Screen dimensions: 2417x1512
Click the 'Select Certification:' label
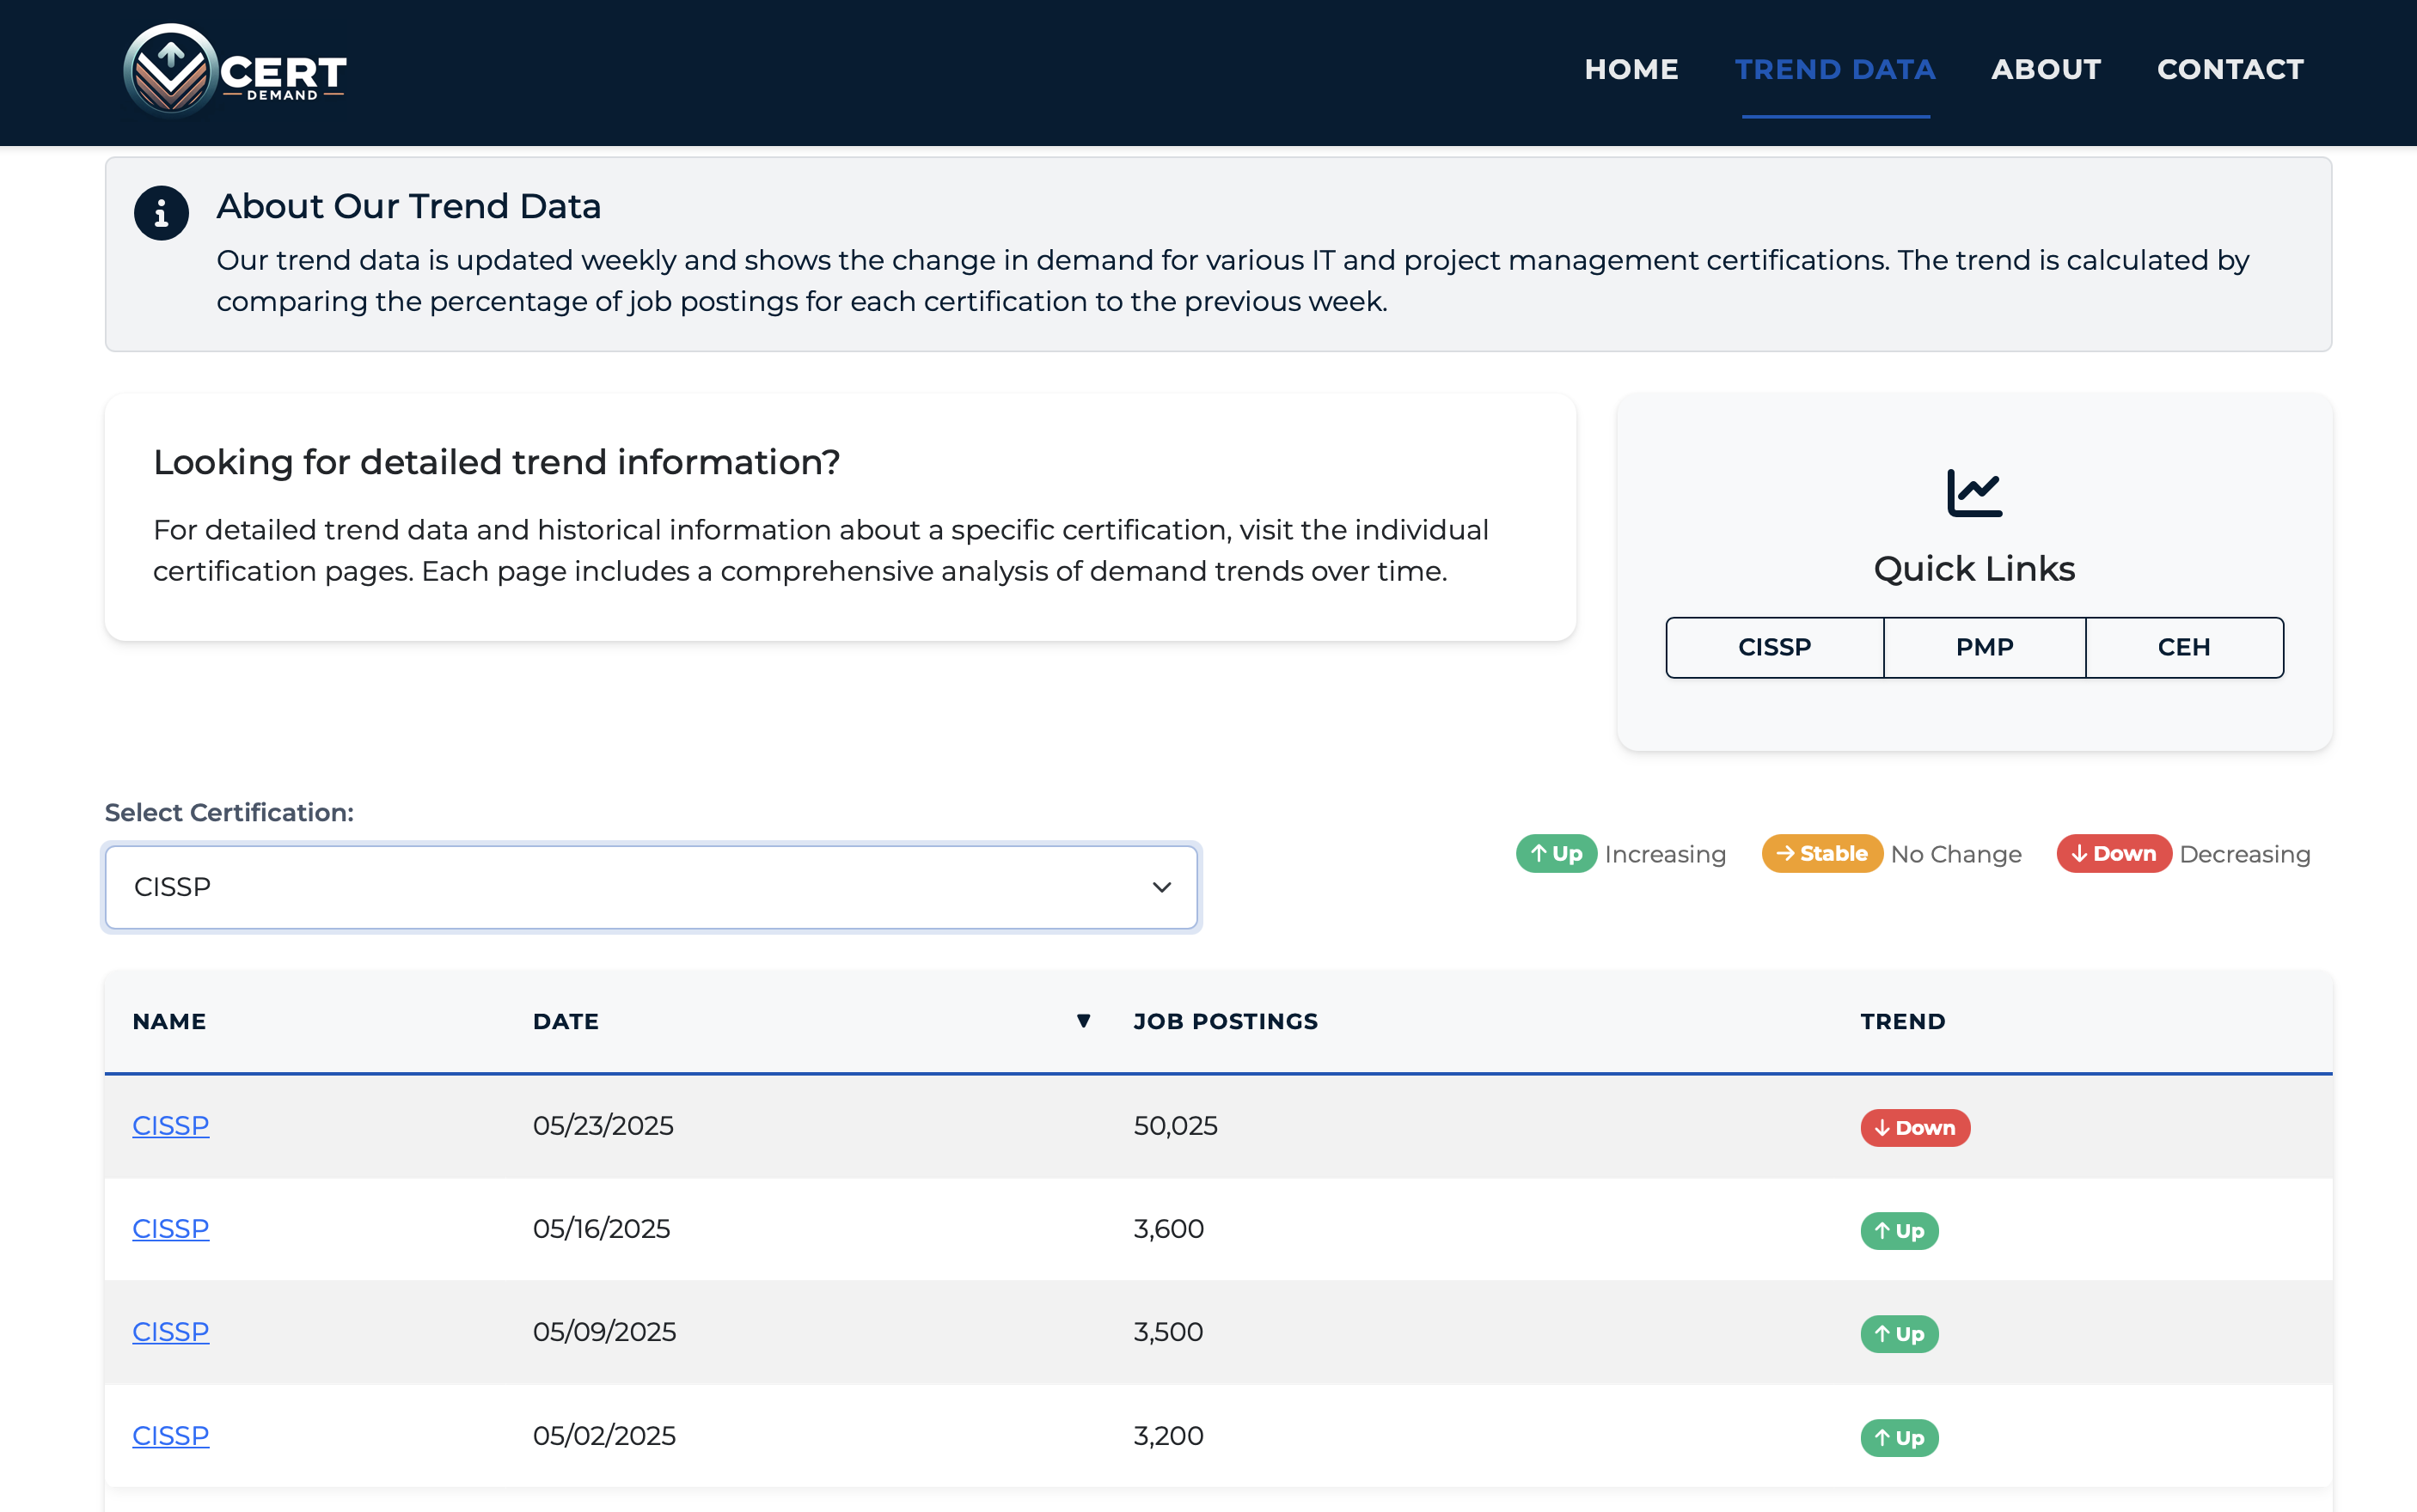(x=229, y=812)
